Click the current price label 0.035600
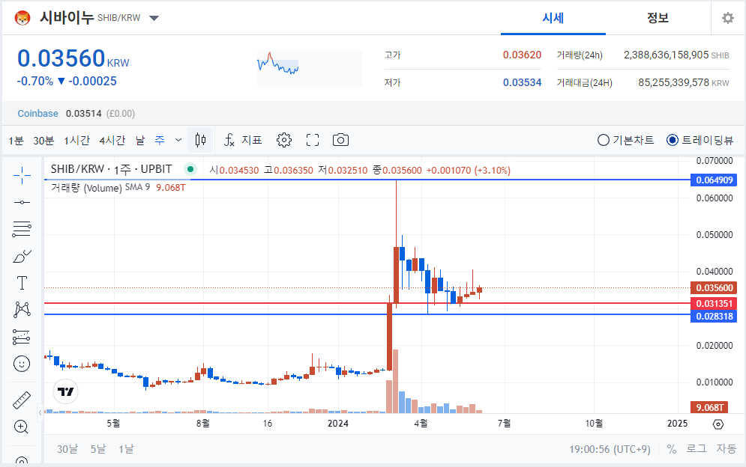Screen dimensions: 746x467 click(x=714, y=288)
